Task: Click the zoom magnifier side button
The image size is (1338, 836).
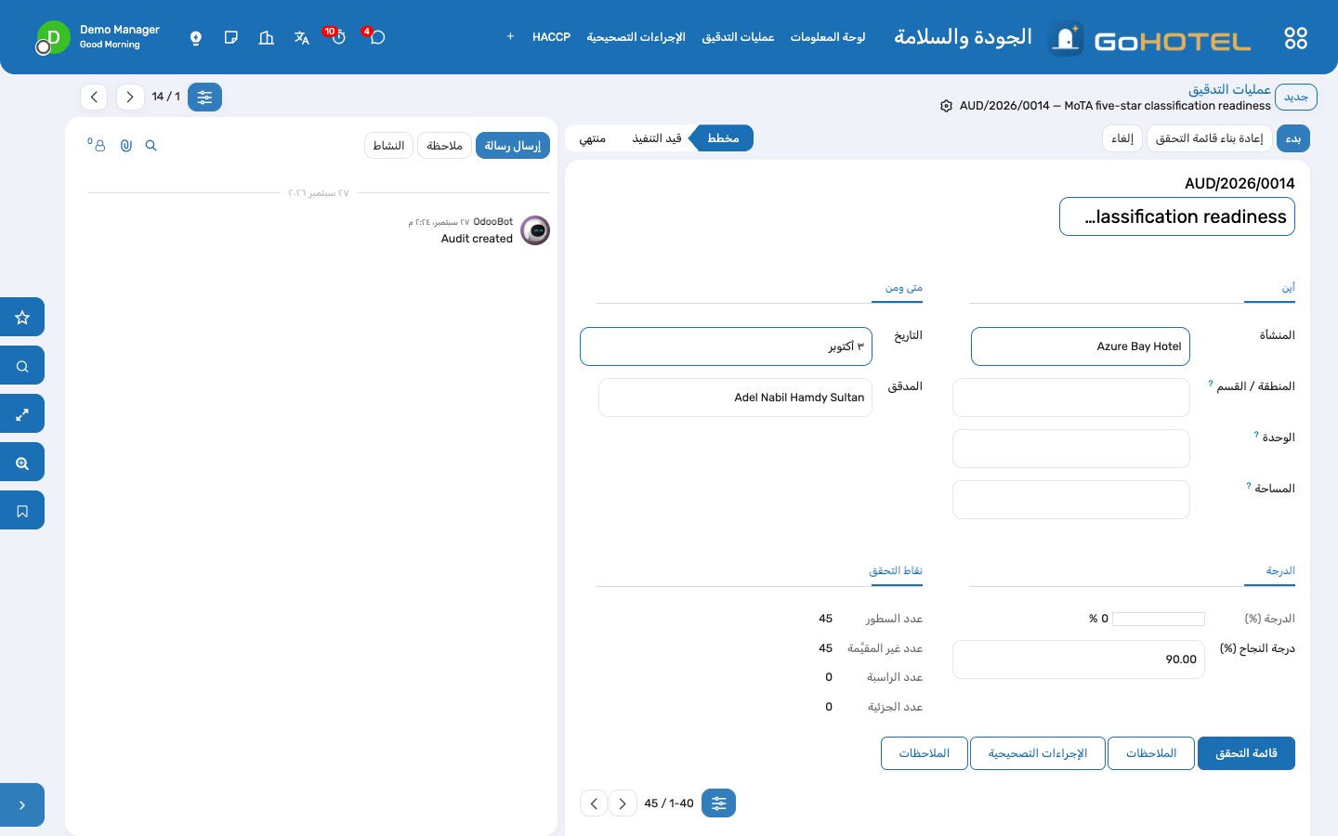Action: 22,462
